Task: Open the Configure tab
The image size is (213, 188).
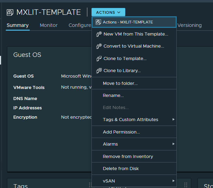Action: pos(79,25)
